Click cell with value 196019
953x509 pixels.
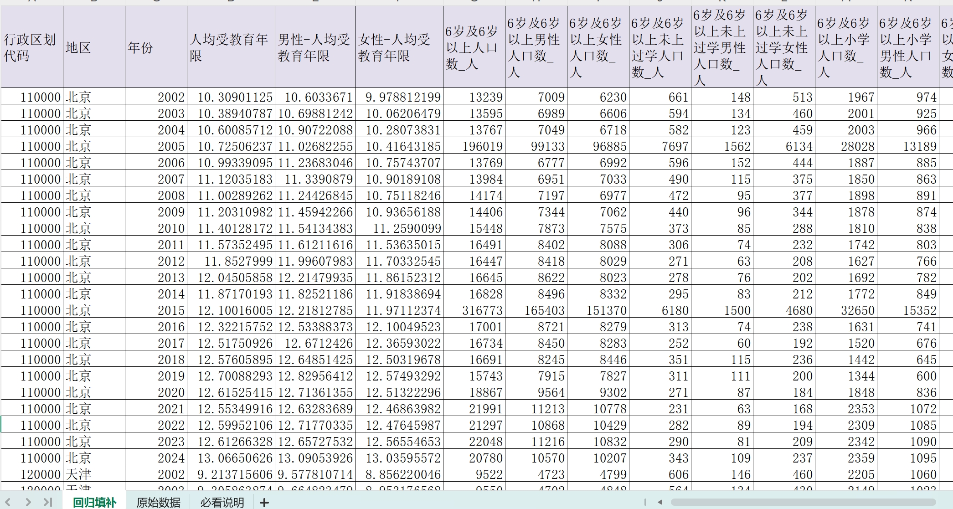click(x=474, y=146)
